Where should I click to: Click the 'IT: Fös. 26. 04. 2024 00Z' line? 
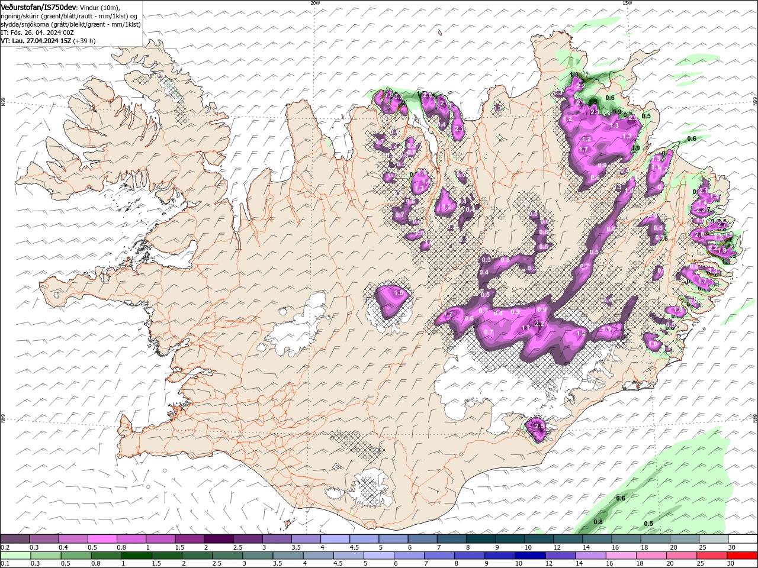[37, 33]
